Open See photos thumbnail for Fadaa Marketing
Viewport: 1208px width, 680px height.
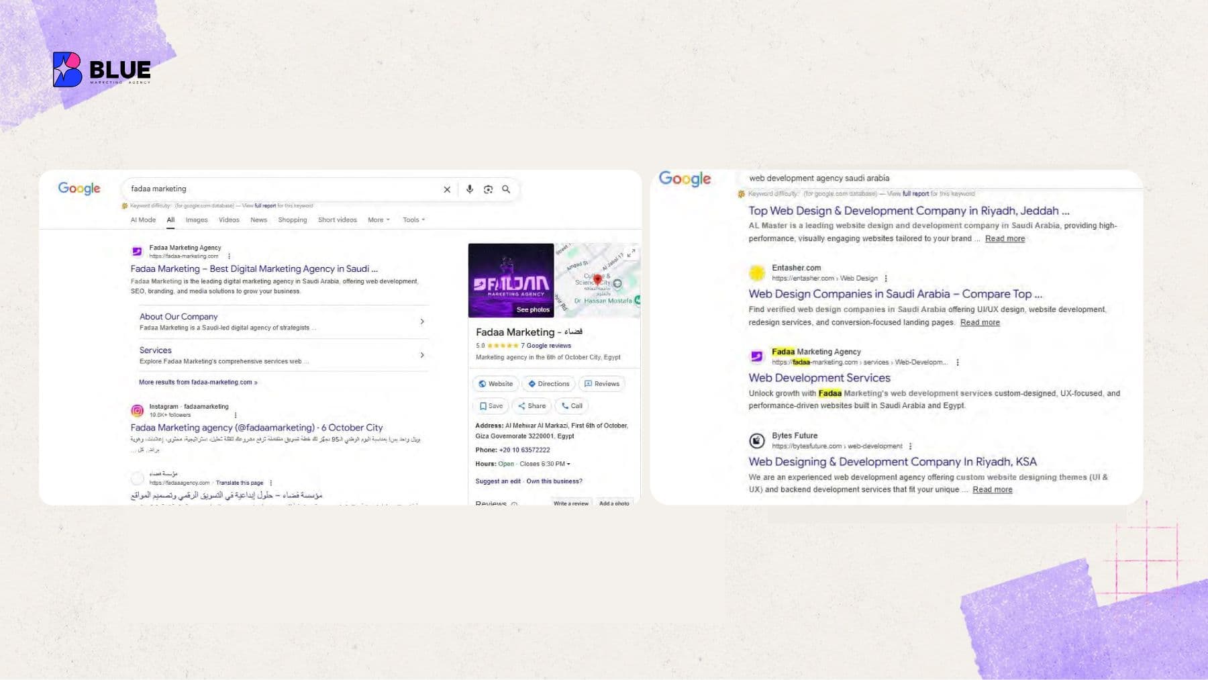click(x=511, y=280)
